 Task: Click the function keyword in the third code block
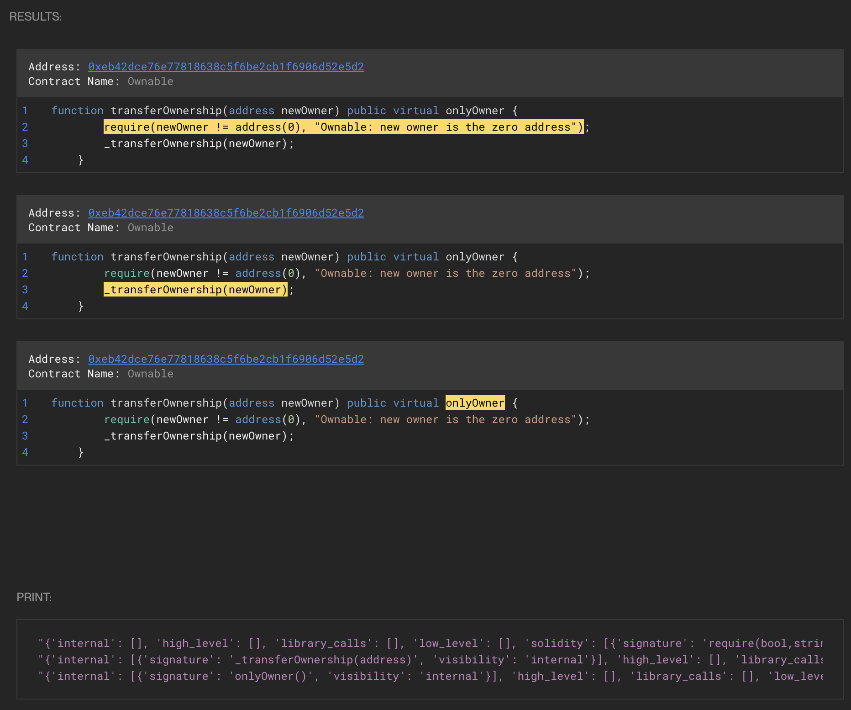[77, 403]
